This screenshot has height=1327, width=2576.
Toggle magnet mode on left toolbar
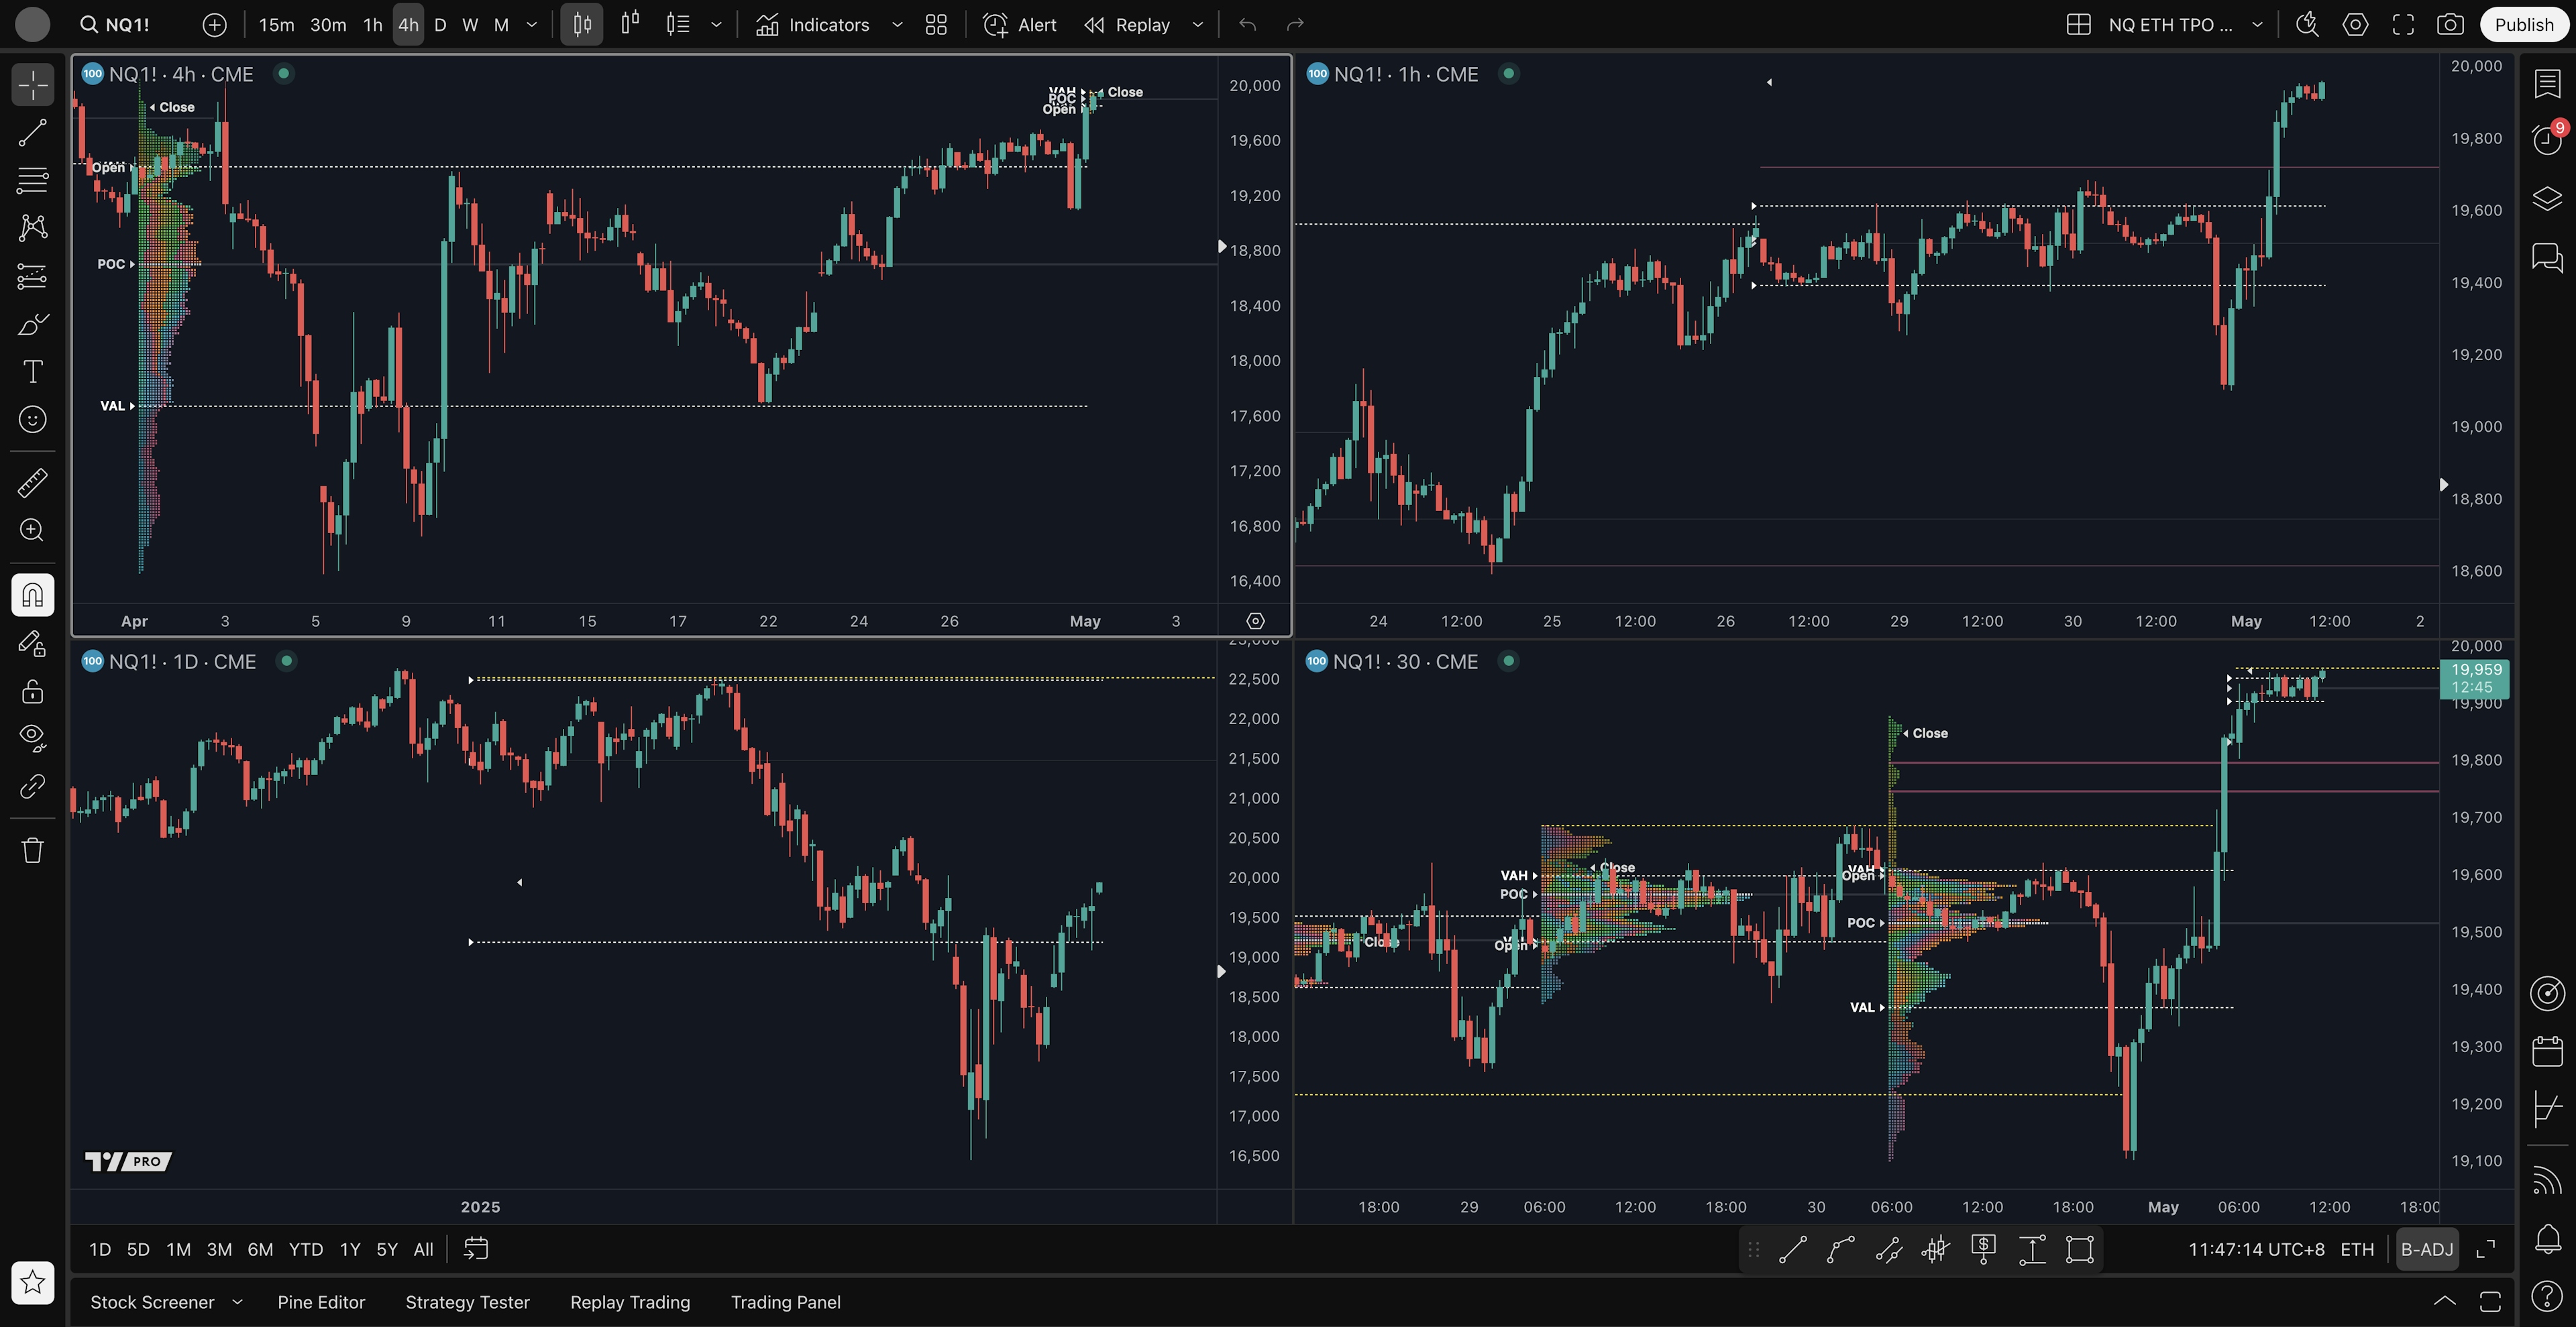tap(32, 595)
